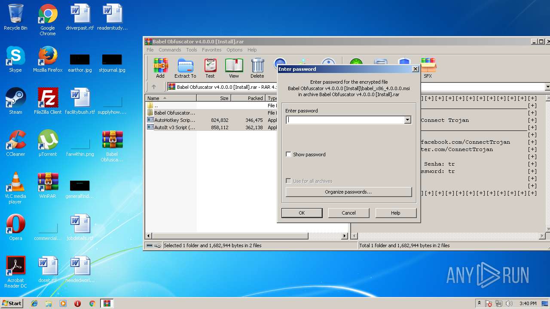Click the password input field

point(345,120)
